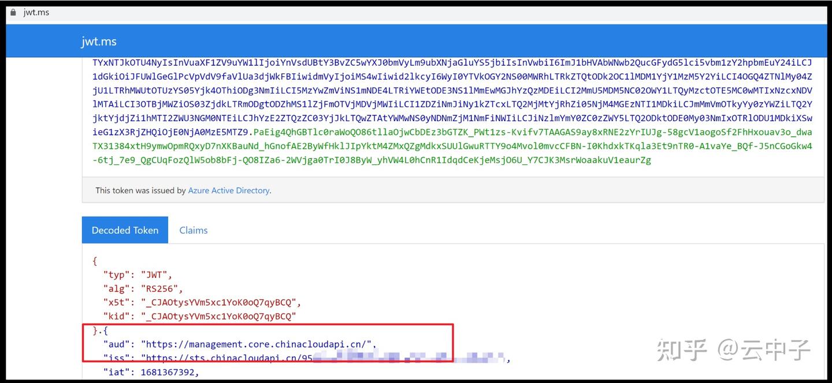Select the "alg": "RS256" value

click(x=159, y=288)
